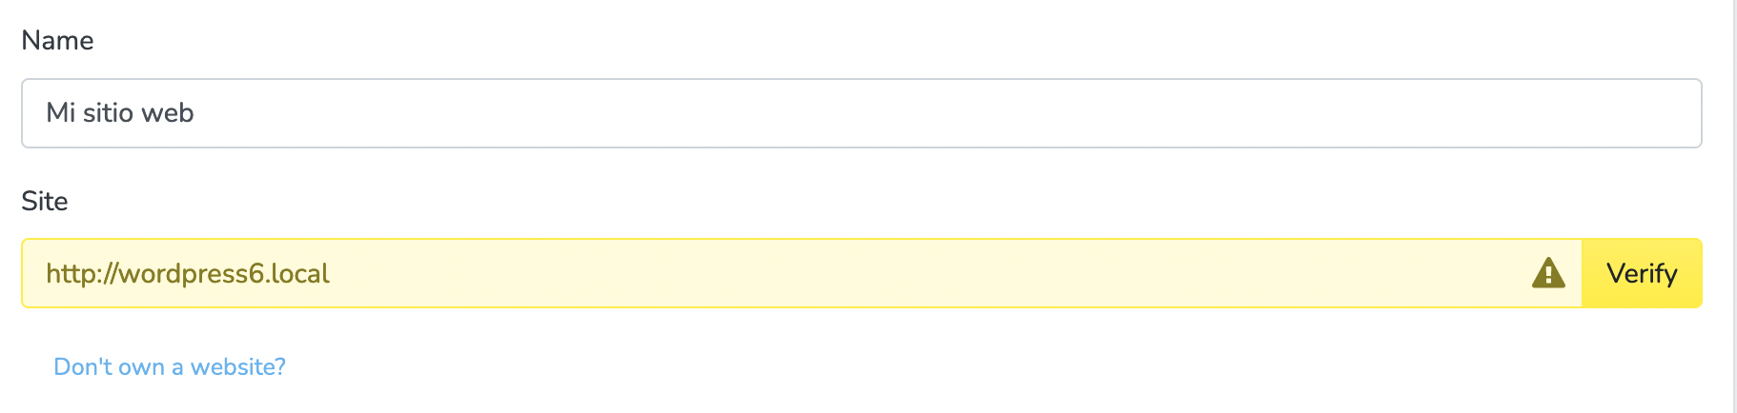The image size is (1737, 413).
Task: Click the http://wordpress6.local URL text
Action: coord(188,274)
